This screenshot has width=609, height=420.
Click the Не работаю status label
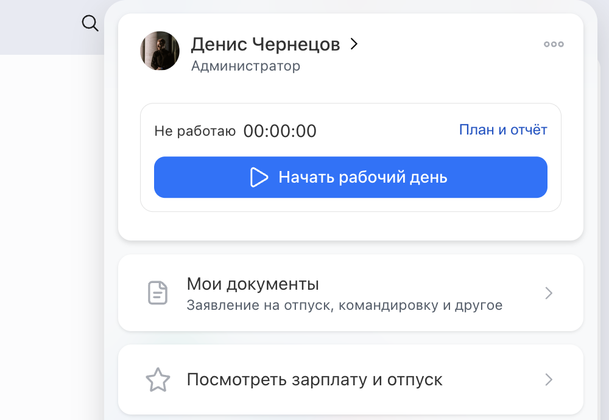[195, 131]
